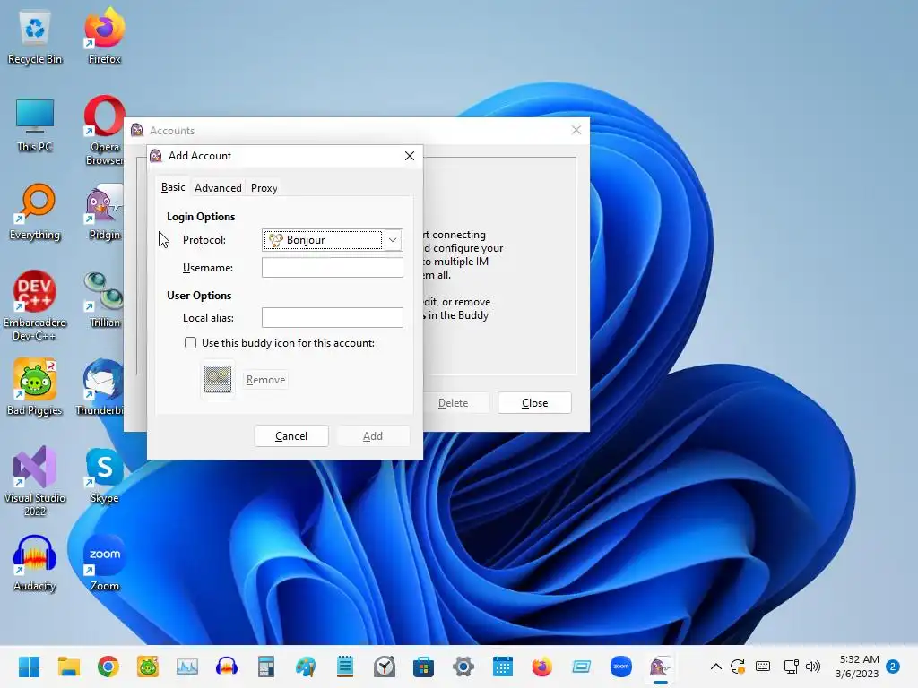Close the Accounts window with X

click(x=576, y=130)
